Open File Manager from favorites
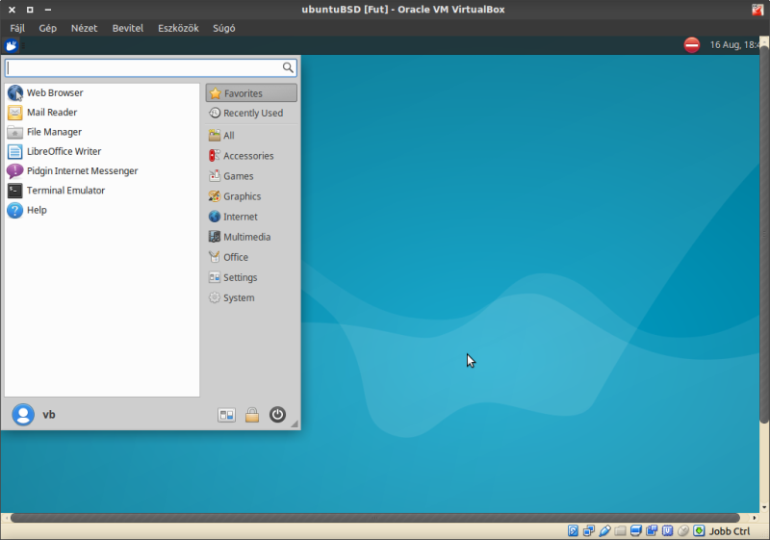This screenshot has height=540, width=770. (102, 132)
